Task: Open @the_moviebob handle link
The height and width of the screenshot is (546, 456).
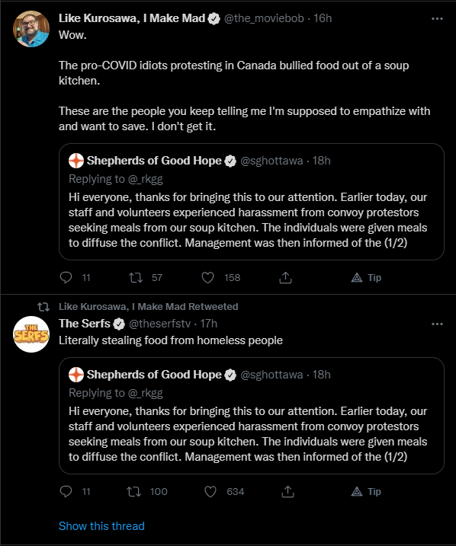Action: tap(264, 18)
